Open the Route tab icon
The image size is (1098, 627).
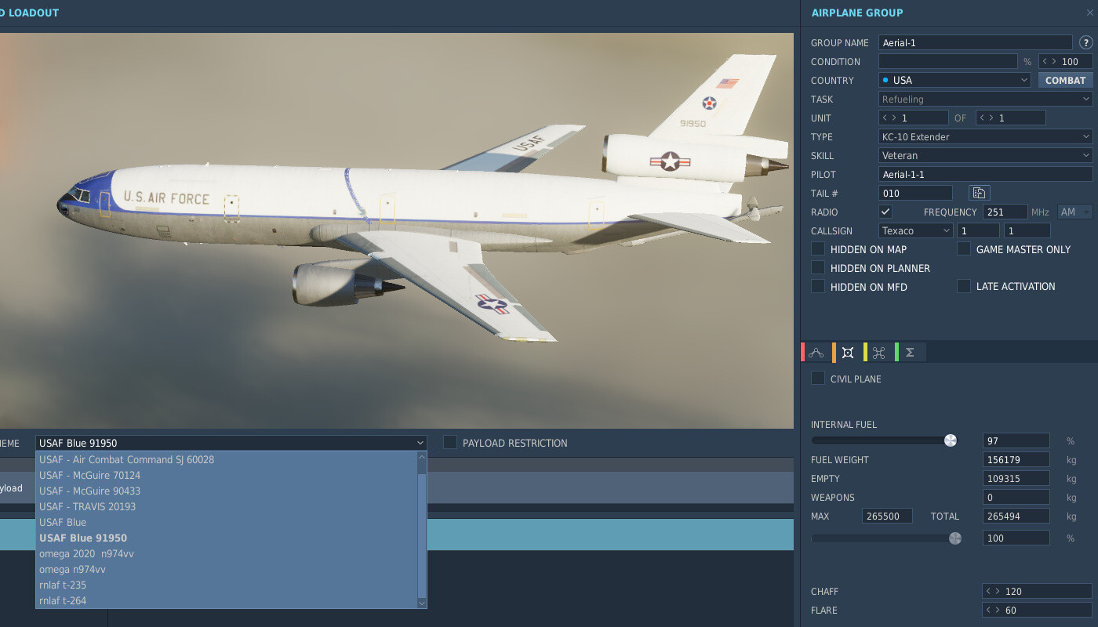[x=816, y=353]
